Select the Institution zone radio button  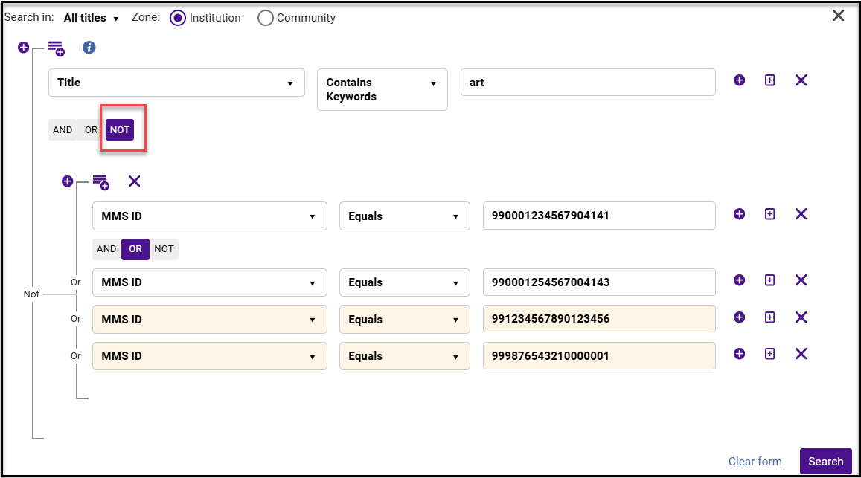178,18
